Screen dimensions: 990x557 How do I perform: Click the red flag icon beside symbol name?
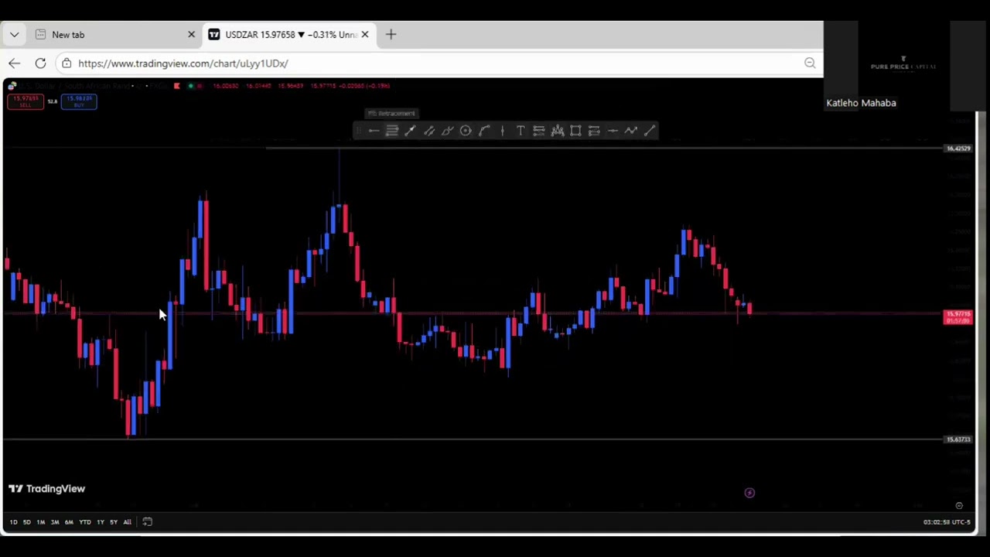(x=176, y=86)
